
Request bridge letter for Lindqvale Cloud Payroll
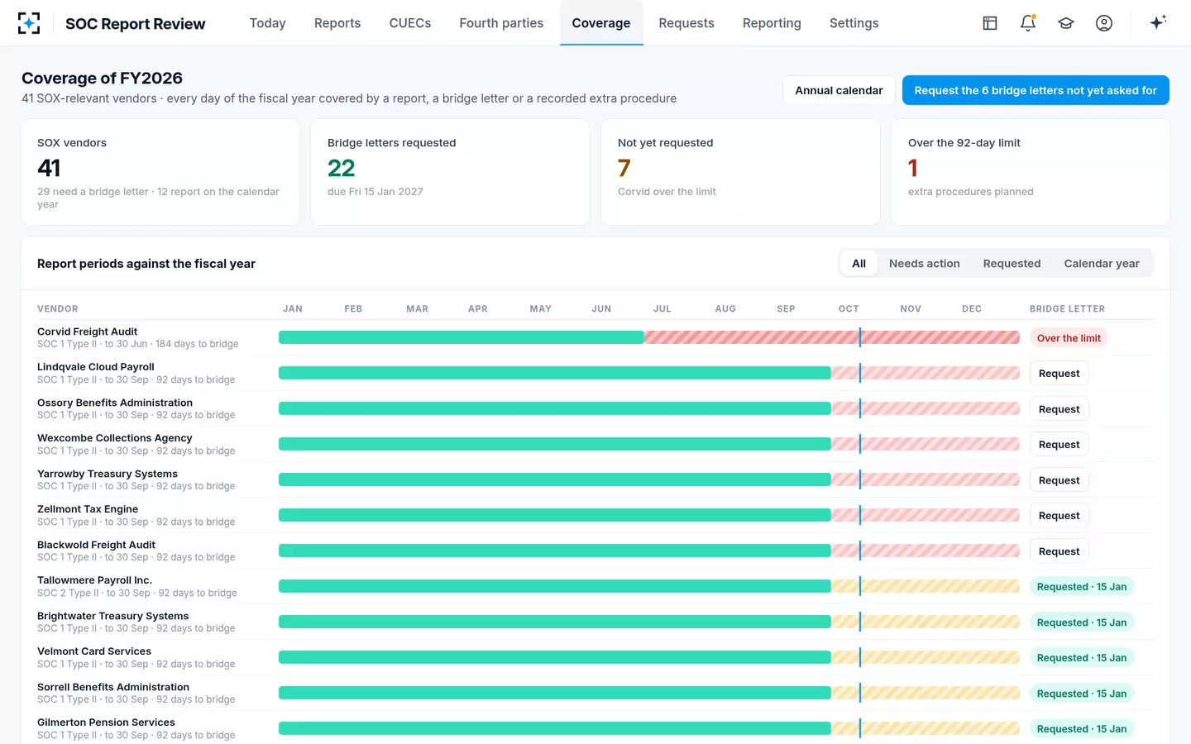tap(1059, 374)
